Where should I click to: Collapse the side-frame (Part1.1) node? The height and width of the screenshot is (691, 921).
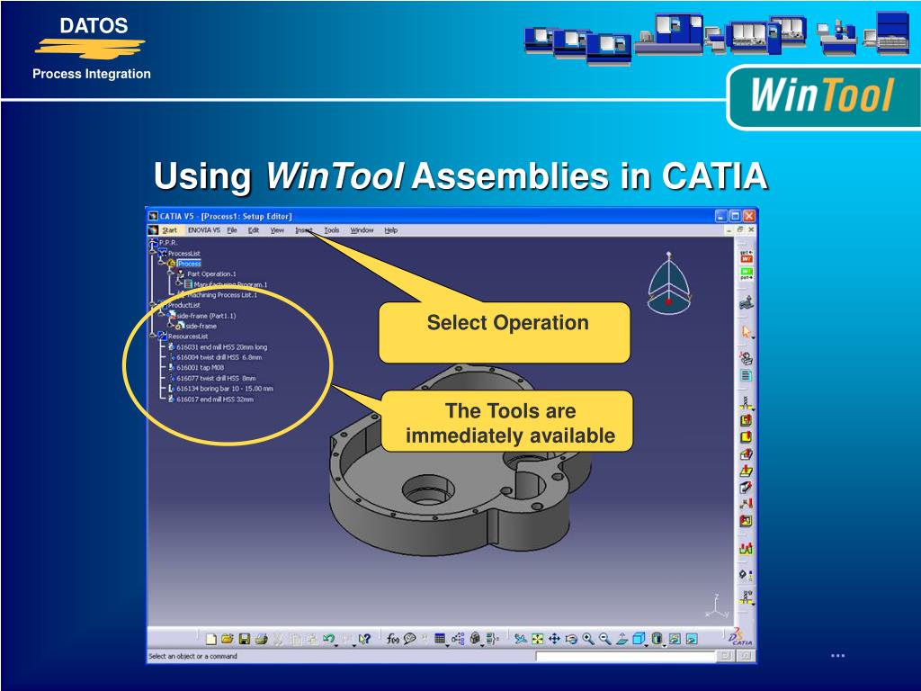click(x=160, y=314)
